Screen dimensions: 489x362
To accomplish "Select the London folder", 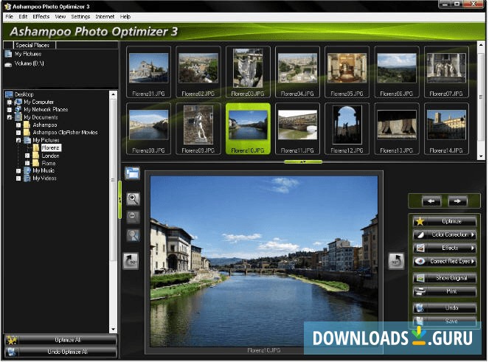I will pyautogui.click(x=50, y=156).
